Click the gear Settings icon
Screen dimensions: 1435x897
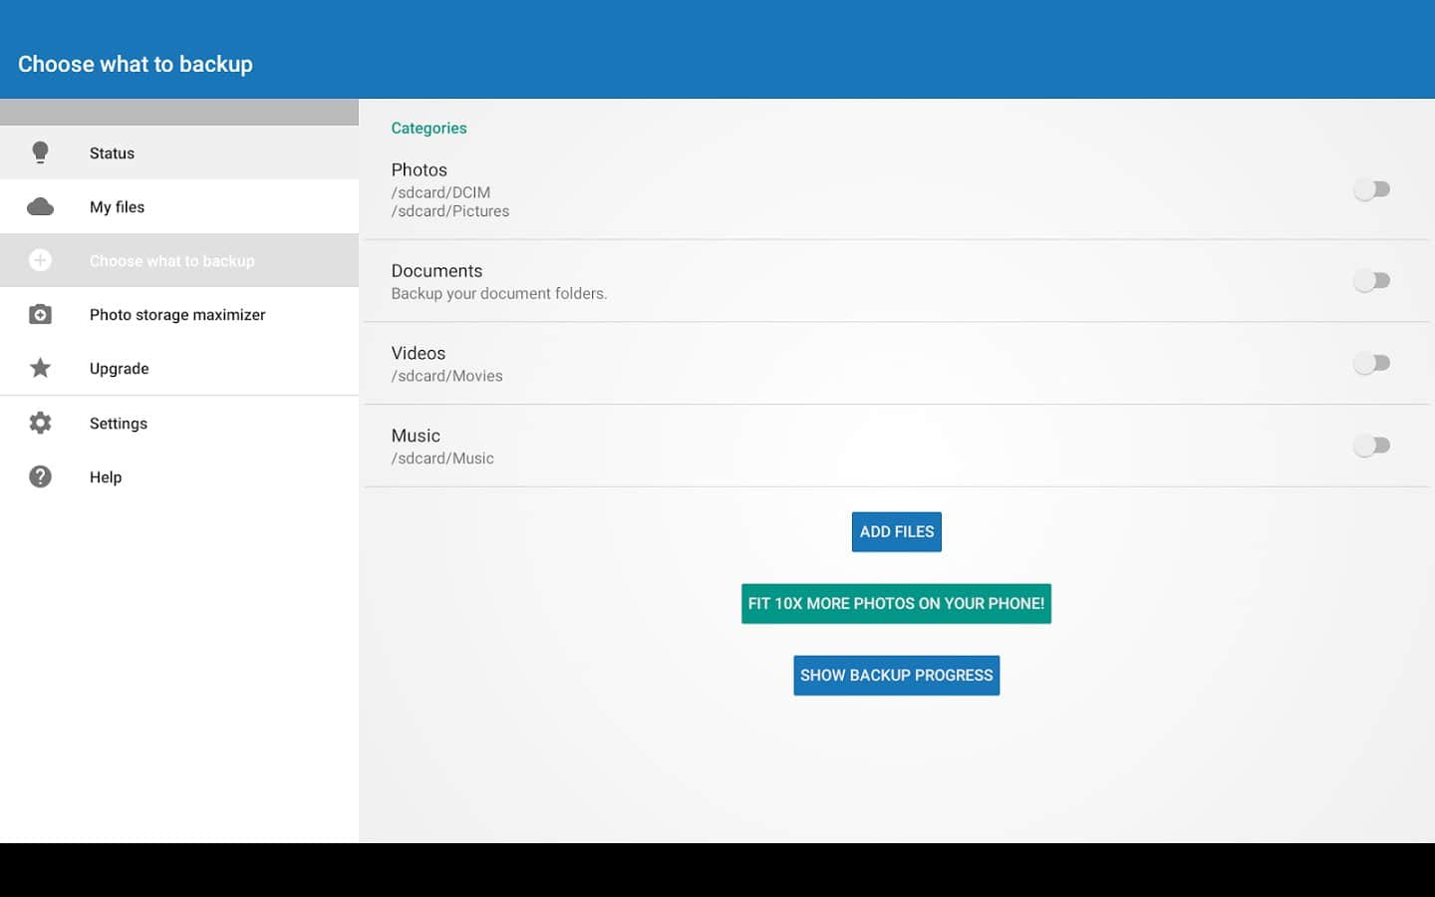click(40, 423)
